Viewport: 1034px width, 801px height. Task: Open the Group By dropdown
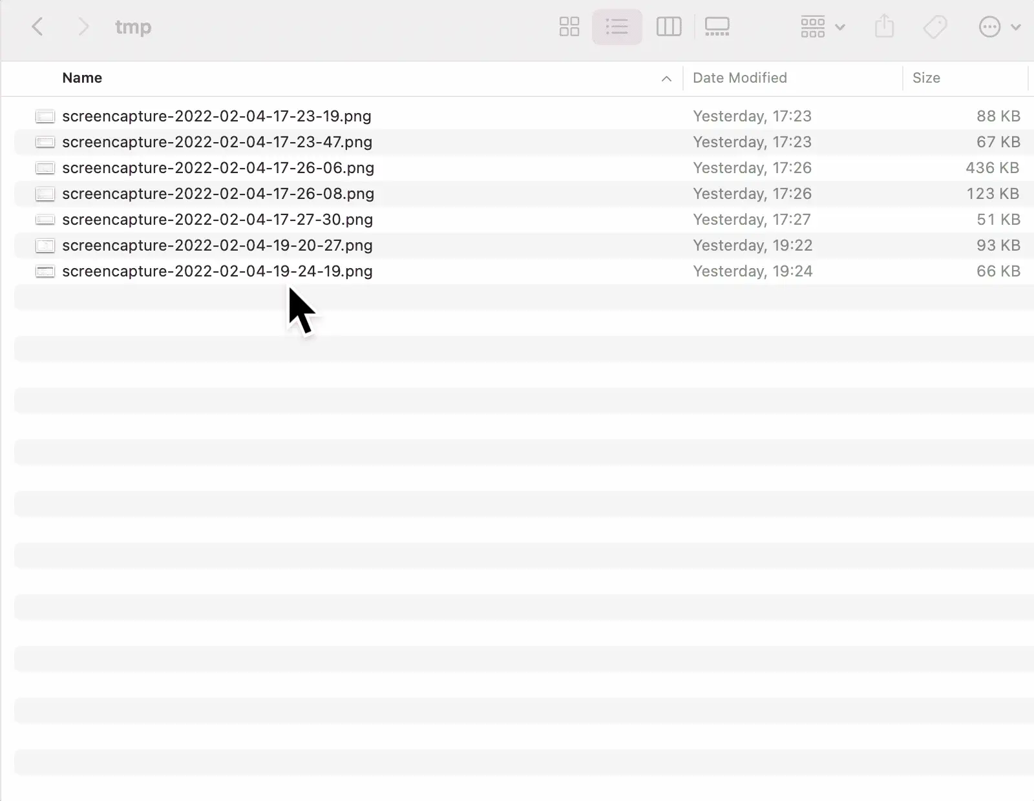tap(822, 27)
